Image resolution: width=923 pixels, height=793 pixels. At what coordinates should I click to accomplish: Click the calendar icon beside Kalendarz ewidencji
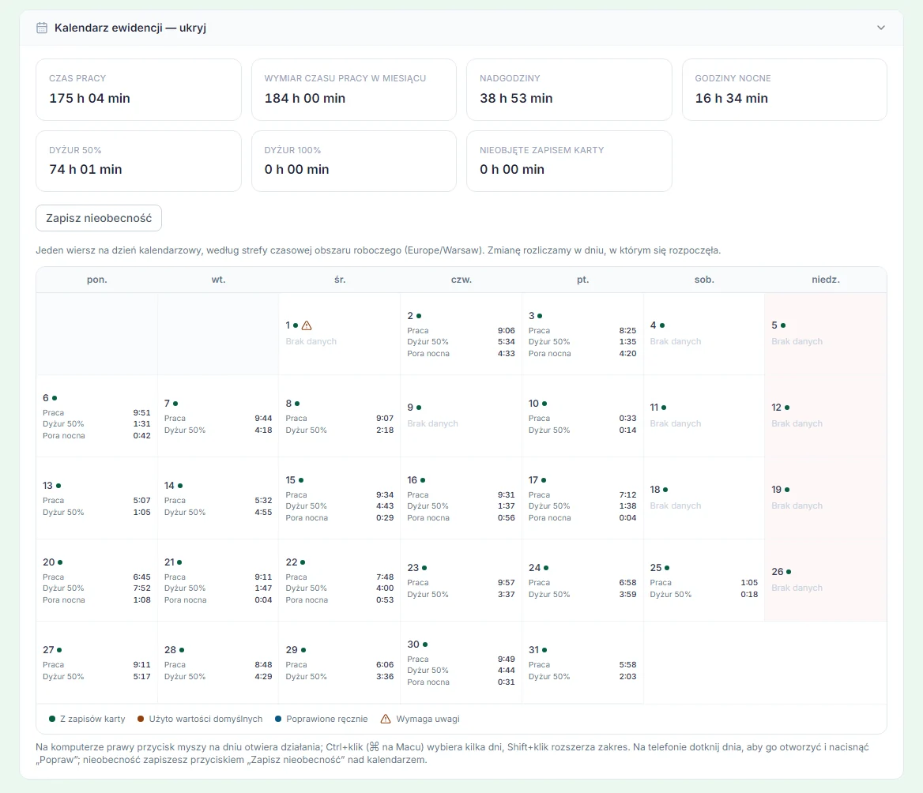(x=42, y=28)
